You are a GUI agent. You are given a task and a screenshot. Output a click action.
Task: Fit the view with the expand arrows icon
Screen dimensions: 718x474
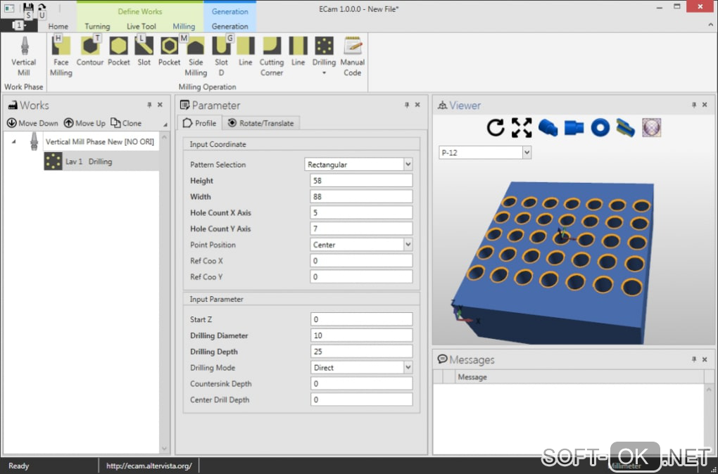pyautogui.click(x=522, y=128)
